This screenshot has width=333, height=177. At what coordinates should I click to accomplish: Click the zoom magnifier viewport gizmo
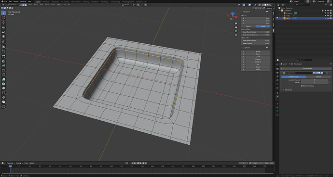tap(236, 23)
